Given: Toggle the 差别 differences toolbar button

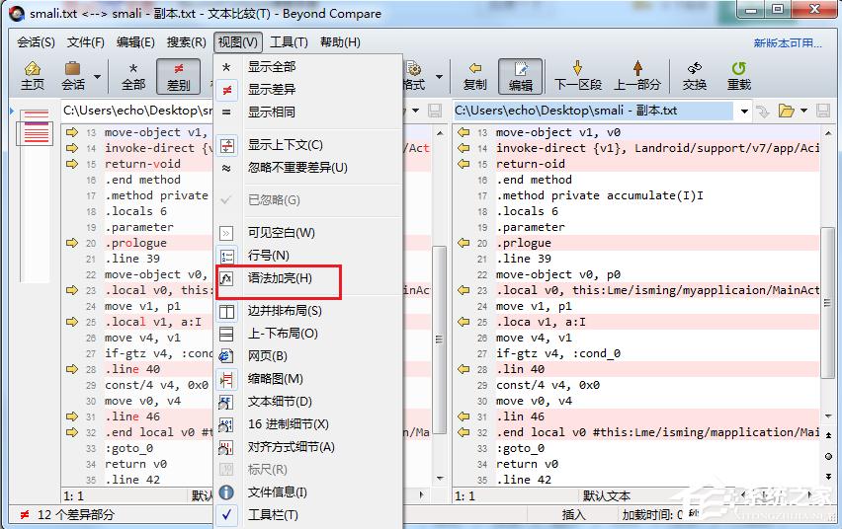Looking at the screenshot, I should (x=178, y=76).
